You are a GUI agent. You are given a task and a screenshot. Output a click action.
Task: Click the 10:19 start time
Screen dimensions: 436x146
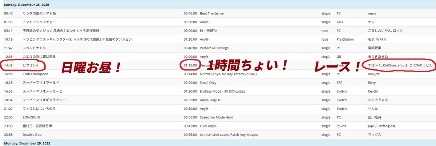[x=8, y=39]
